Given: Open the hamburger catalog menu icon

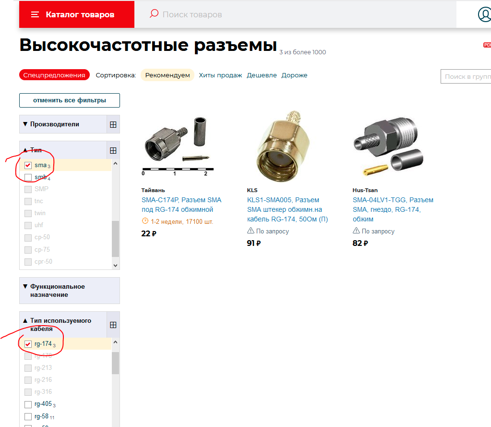Looking at the screenshot, I should click(35, 14).
